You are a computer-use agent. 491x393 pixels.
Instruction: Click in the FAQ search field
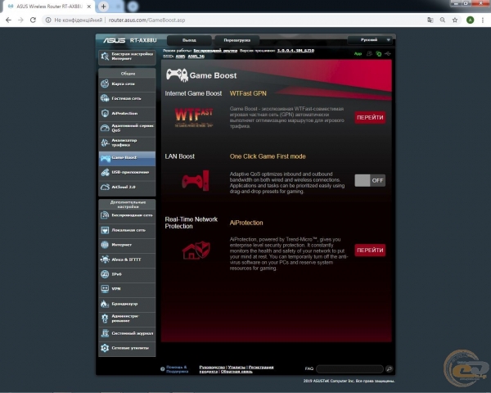(349, 369)
